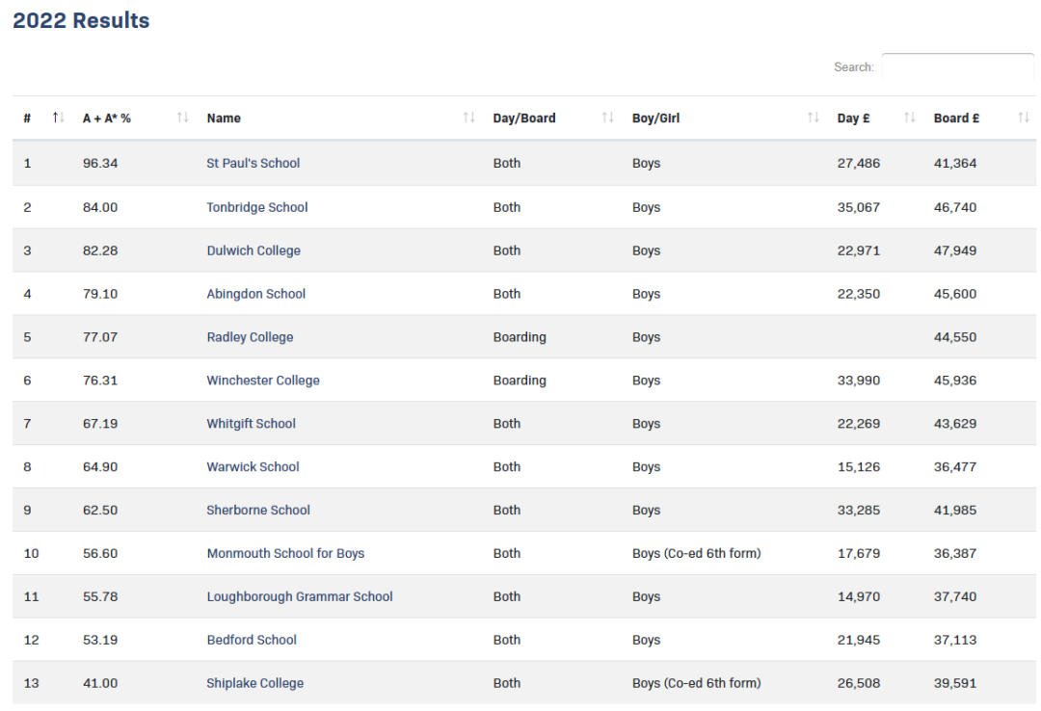Go to Monmouth School for Boys

click(x=285, y=554)
